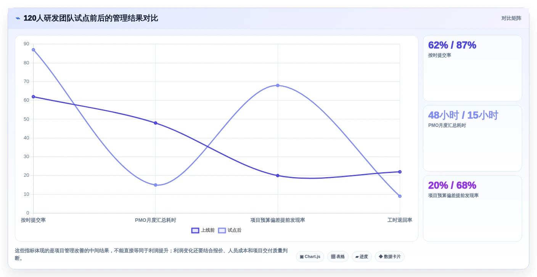Viewport: 537px width, 277px height.
Task: Click the 试点后 data point at 15 for PMO月度汇总耗时
Action: (x=156, y=185)
